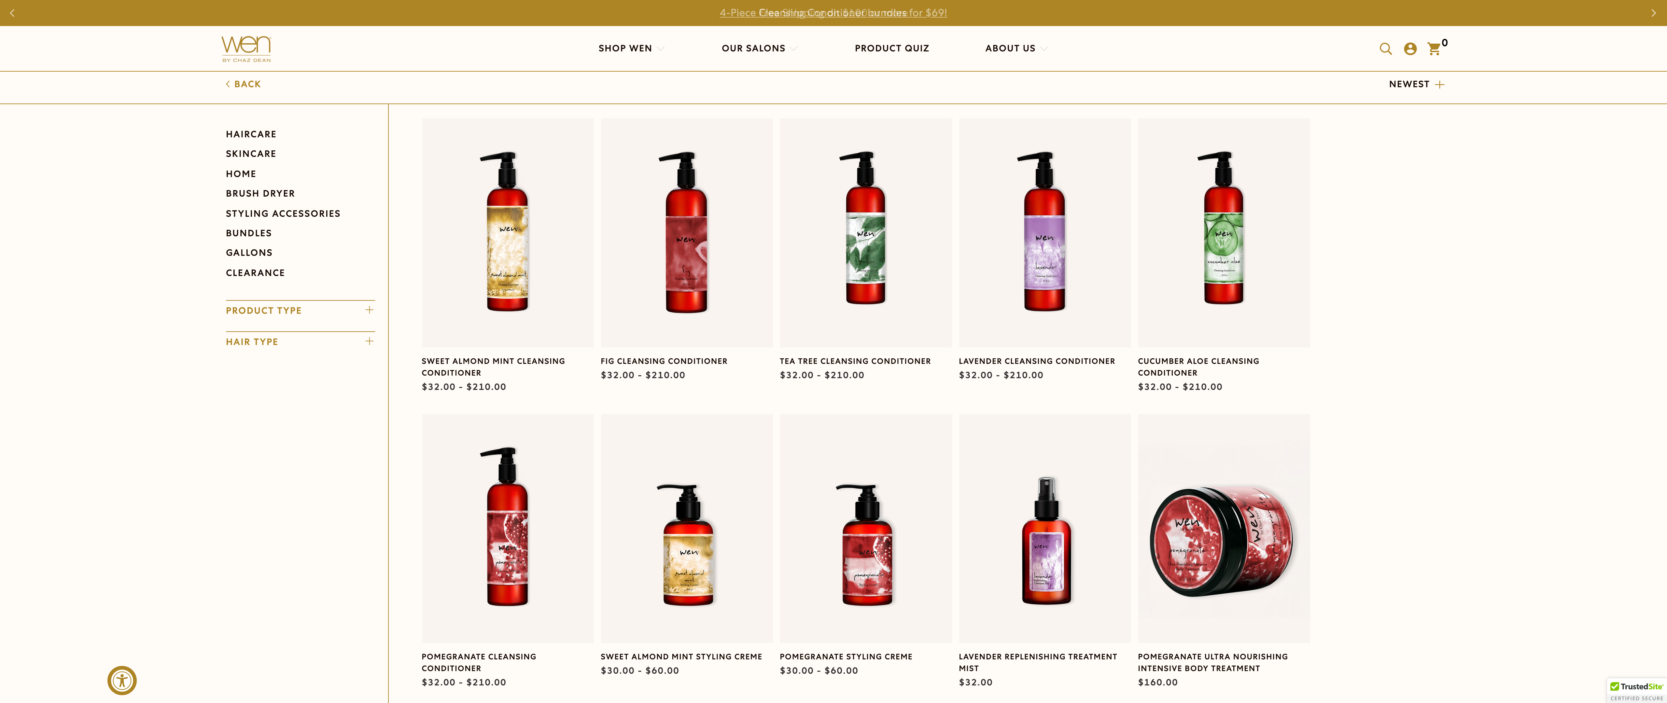Go back using the Back link

pos(243,84)
